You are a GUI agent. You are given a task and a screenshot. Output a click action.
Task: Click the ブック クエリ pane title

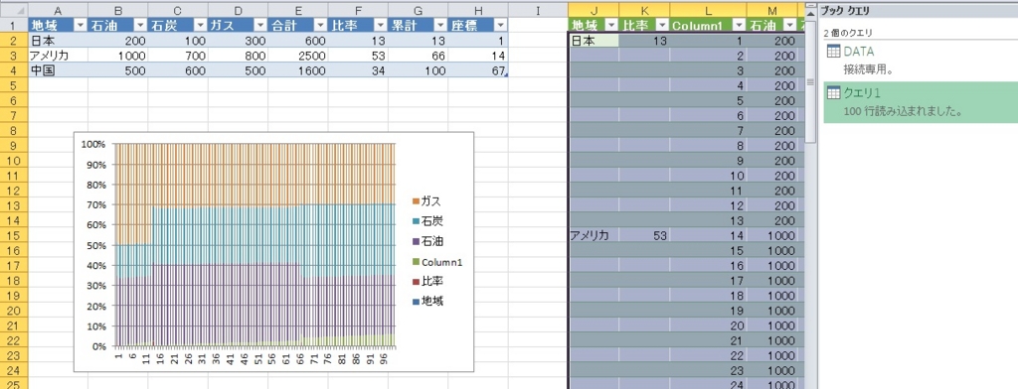(x=845, y=10)
